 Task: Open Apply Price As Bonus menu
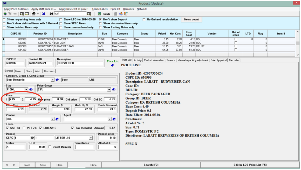[x=16, y=9]
